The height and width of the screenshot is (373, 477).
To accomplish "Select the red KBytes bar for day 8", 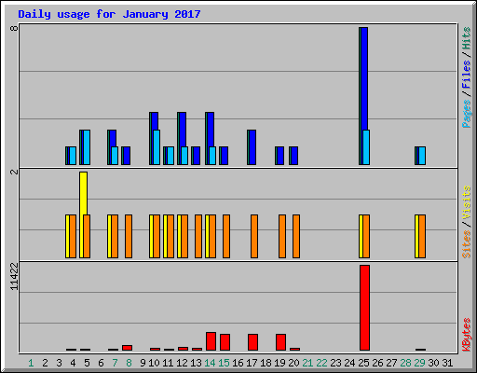I will pos(127,348).
